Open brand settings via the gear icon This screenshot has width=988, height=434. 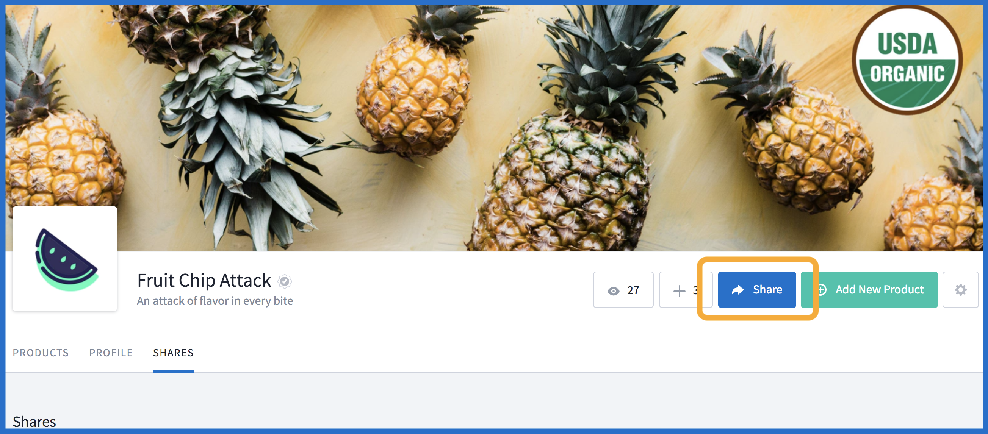point(960,290)
